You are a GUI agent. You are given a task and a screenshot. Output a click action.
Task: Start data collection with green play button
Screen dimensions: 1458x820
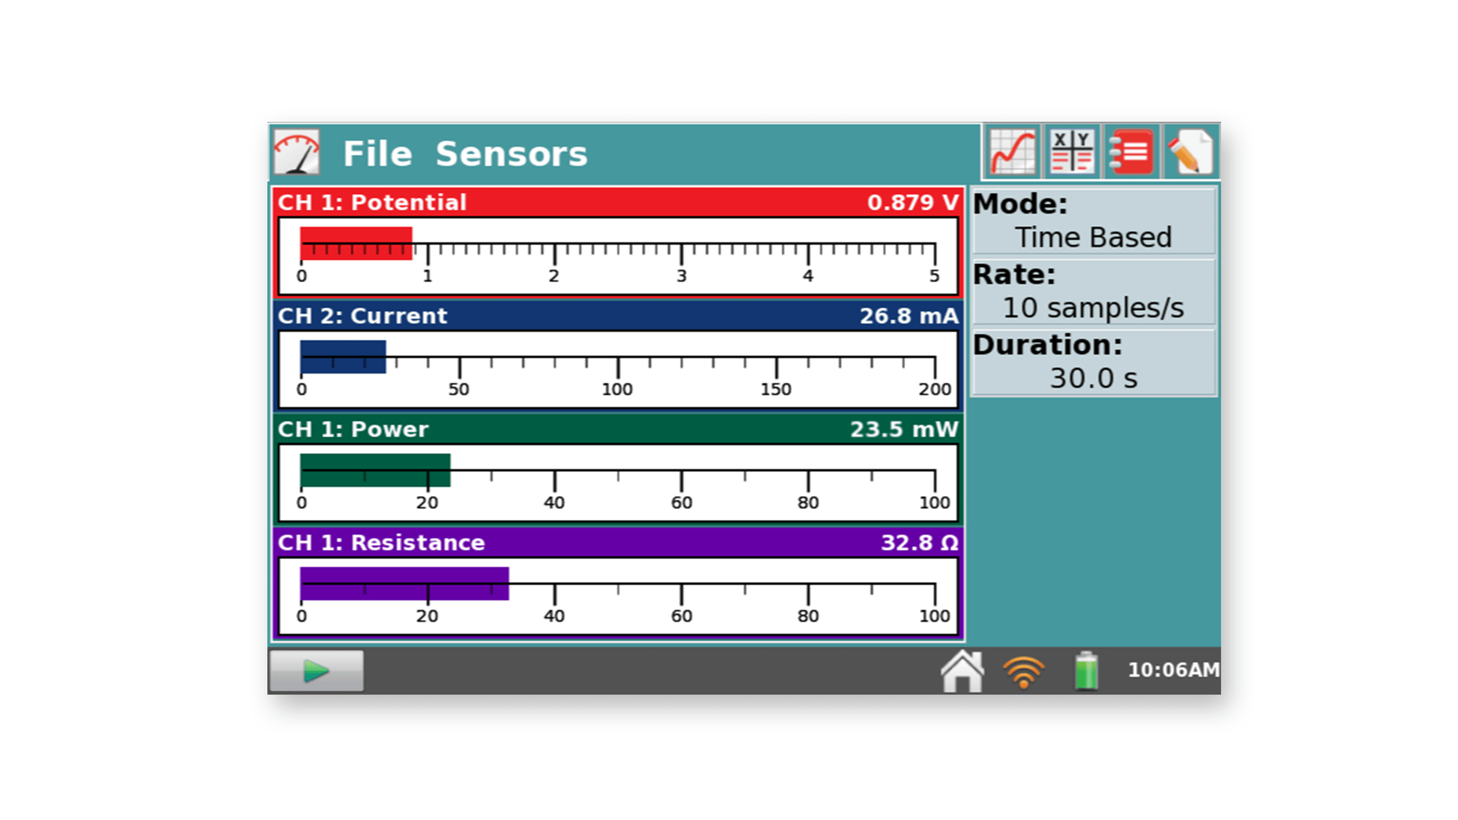pyautogui.click(x=316, y=671)
